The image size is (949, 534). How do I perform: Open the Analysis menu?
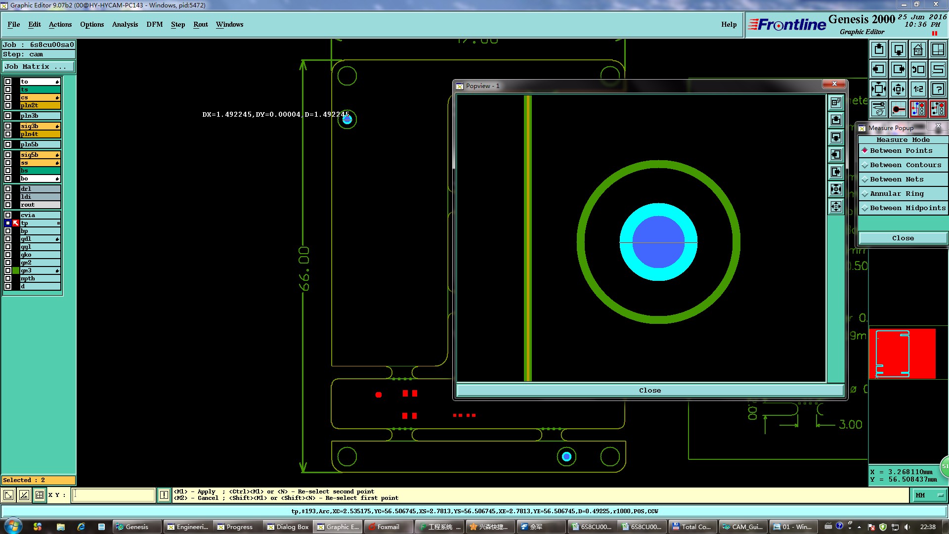(125, 24)
